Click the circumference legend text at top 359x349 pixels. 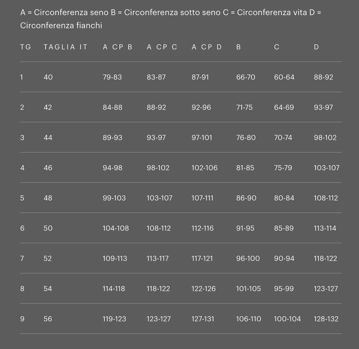click(171, 19)
